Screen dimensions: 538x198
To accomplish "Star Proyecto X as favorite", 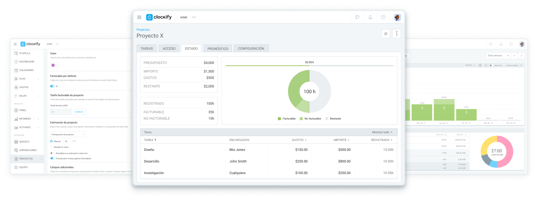I will (386, 34).
